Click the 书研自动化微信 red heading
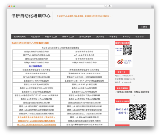This screenshot has height=136, width=161. (x=122, y=101)
